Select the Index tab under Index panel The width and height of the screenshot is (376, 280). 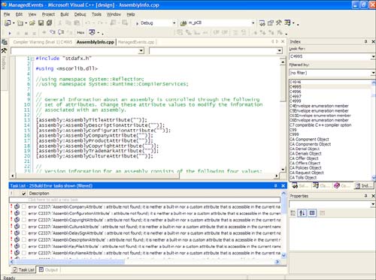pos(364,185)
